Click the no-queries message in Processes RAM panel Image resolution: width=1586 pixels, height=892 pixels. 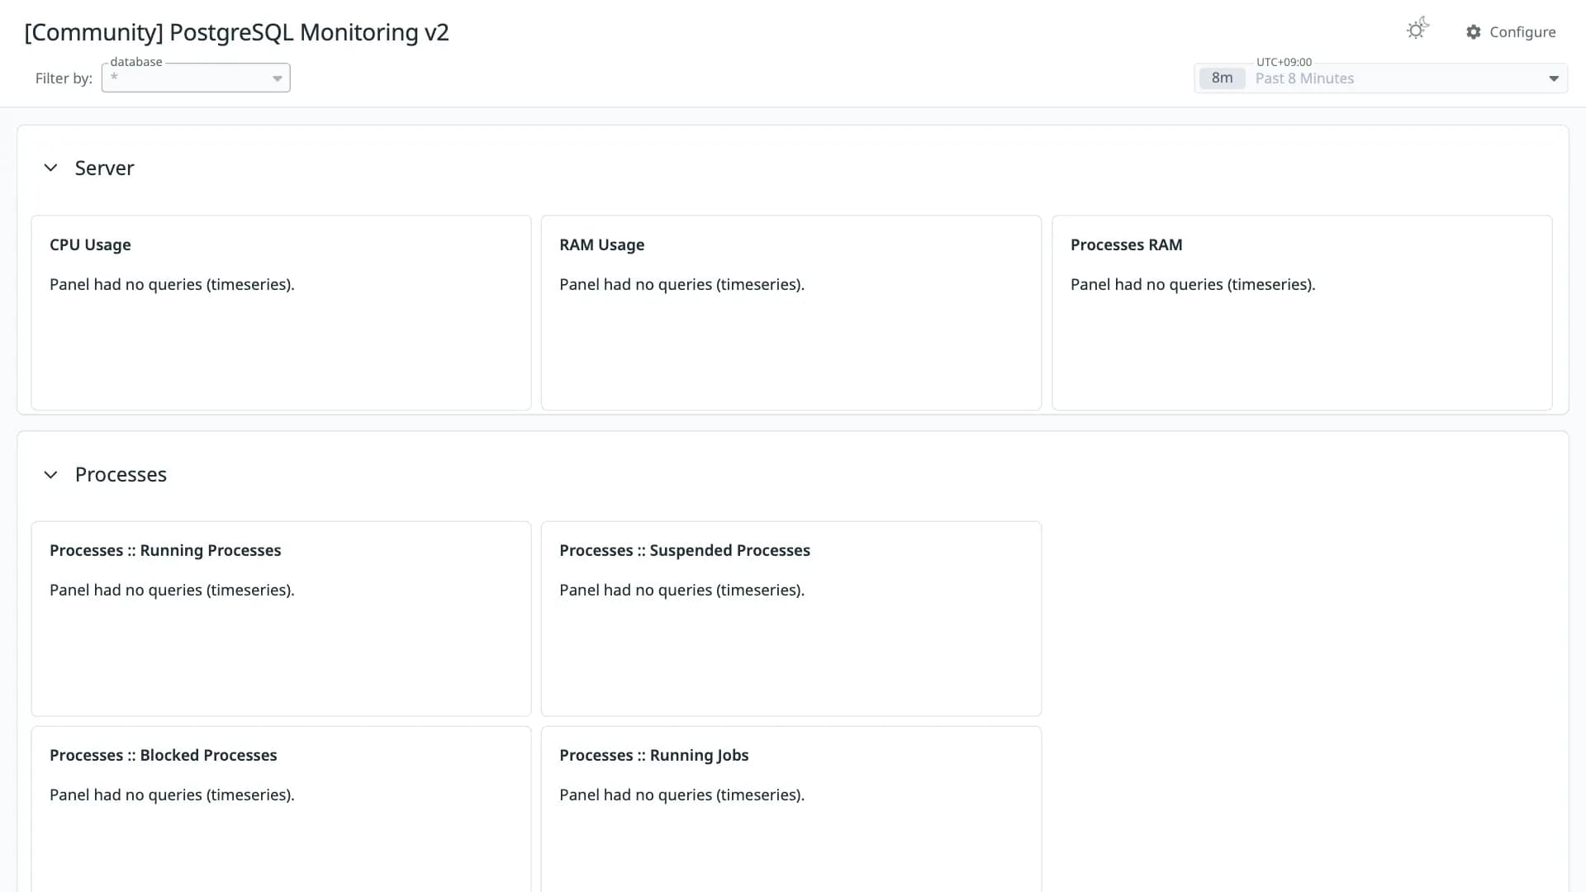point(1193,285)
